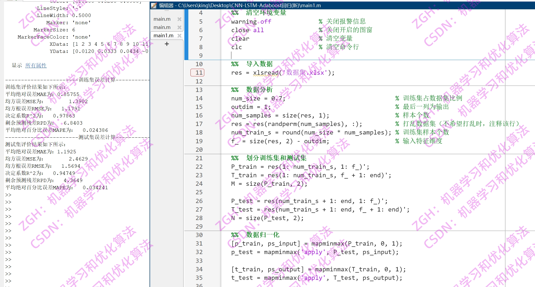Close the middle main.m tab
Image resolution: width=535 pixels, height=287 pixels.
click(x=179, y=27)
